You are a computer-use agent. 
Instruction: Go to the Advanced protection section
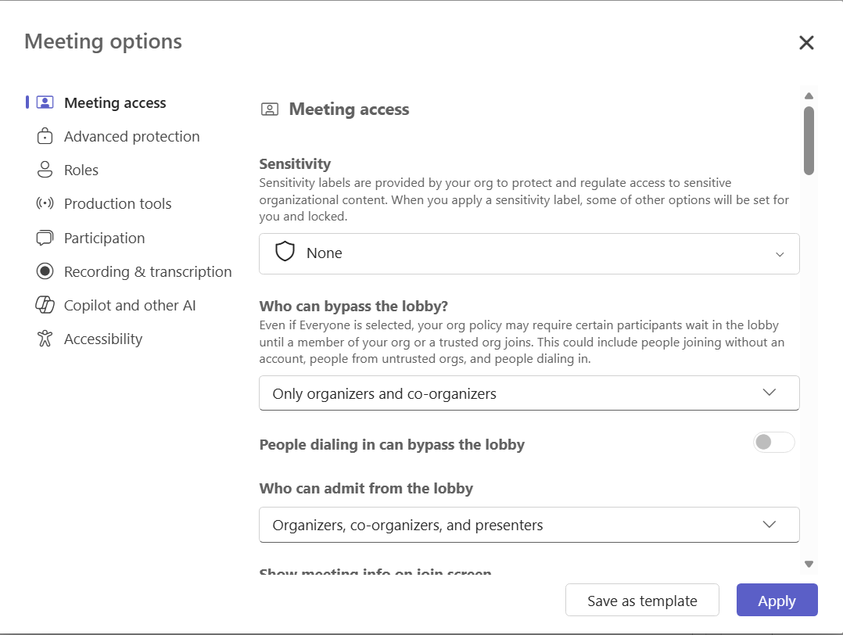click(x=131, y=136)
